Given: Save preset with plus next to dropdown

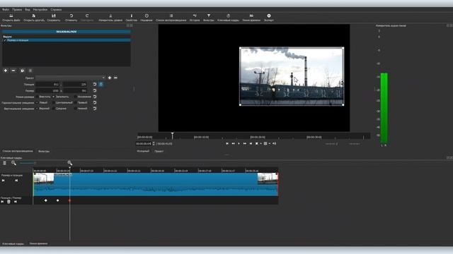Looking at the screenshot, I should [110, 78].
